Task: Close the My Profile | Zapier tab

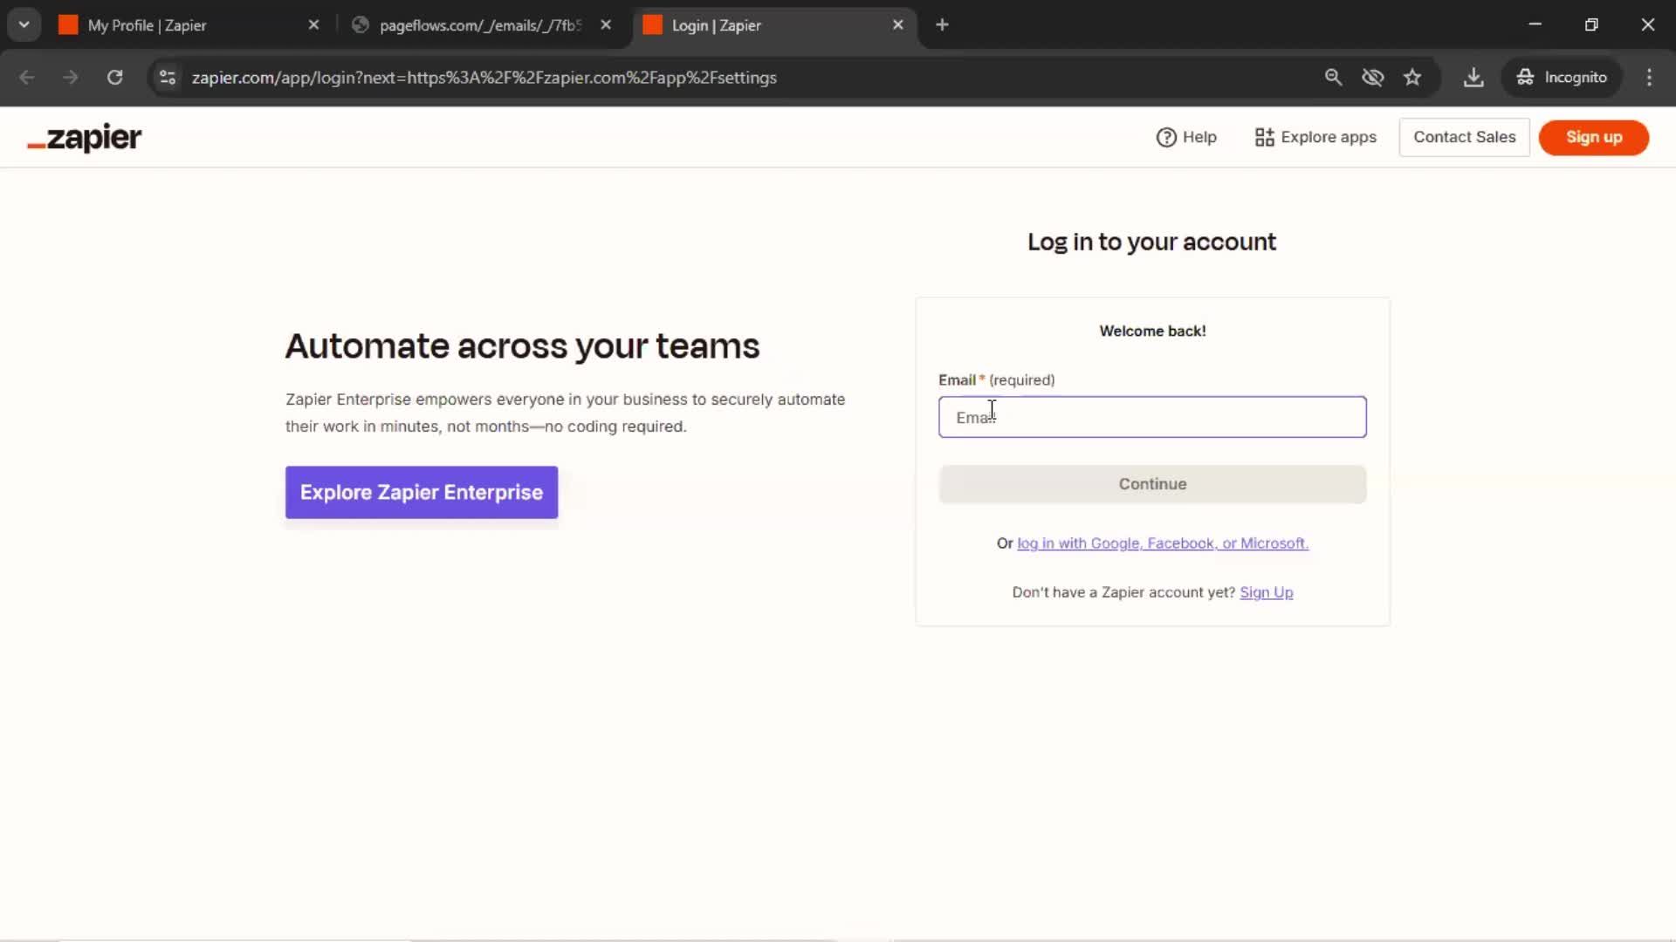Action: click(314, 25)
